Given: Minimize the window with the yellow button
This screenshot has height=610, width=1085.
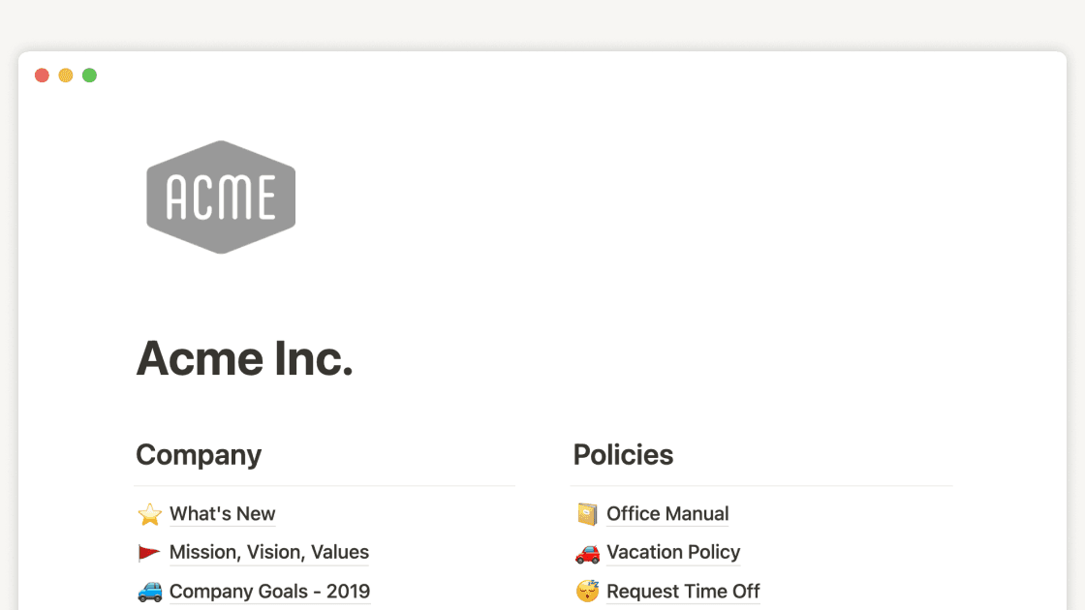Looking at the screenshot, I should coord(66,76).
